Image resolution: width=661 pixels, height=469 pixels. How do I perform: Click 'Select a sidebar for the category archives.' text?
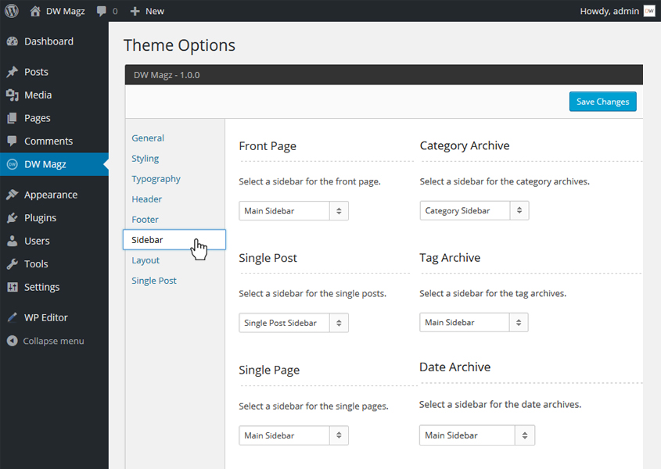pyautogui.click(x=505, y=181)
